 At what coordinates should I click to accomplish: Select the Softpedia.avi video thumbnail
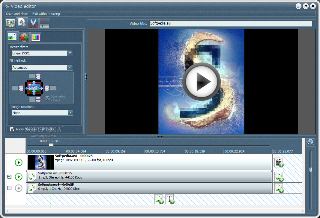pos(40,162)
